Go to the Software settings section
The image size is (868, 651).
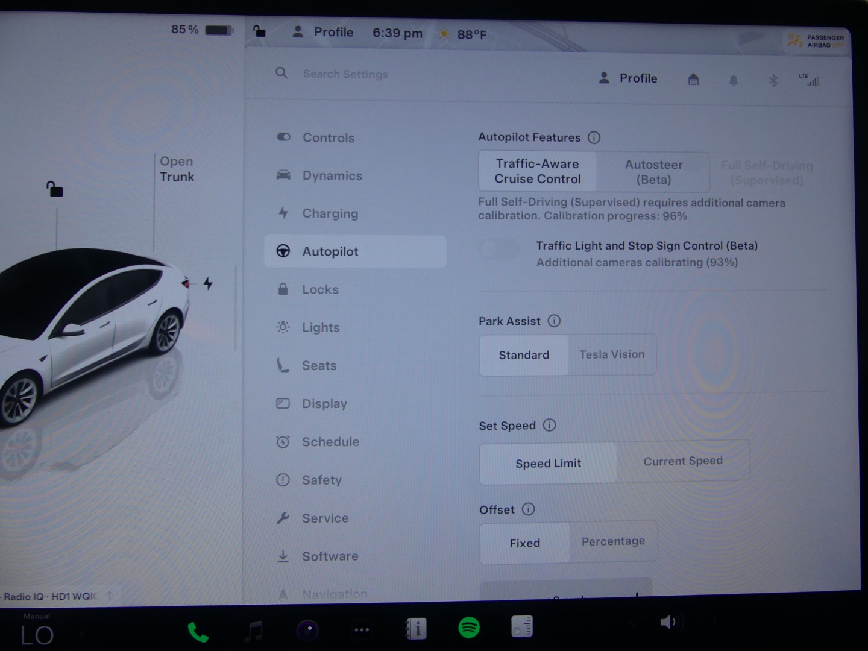(330, 556)
